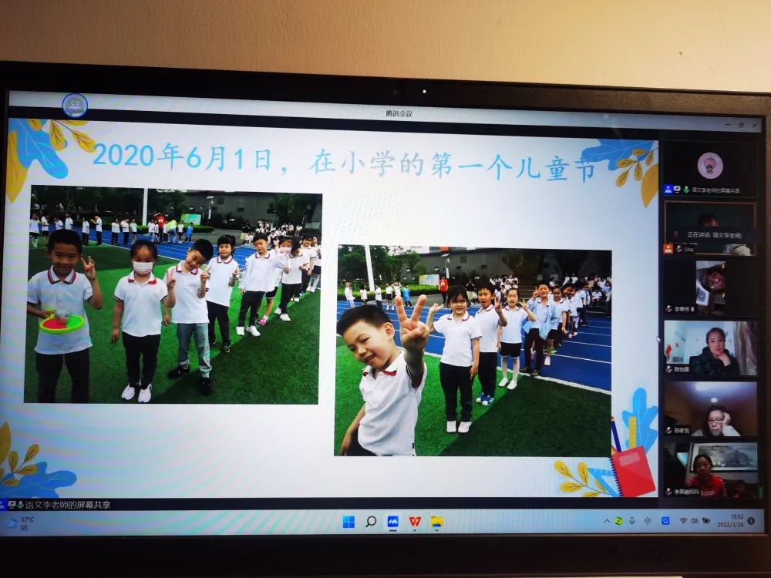
Task: Expand the hidden tray icons chevron
Action: [607, 521]
